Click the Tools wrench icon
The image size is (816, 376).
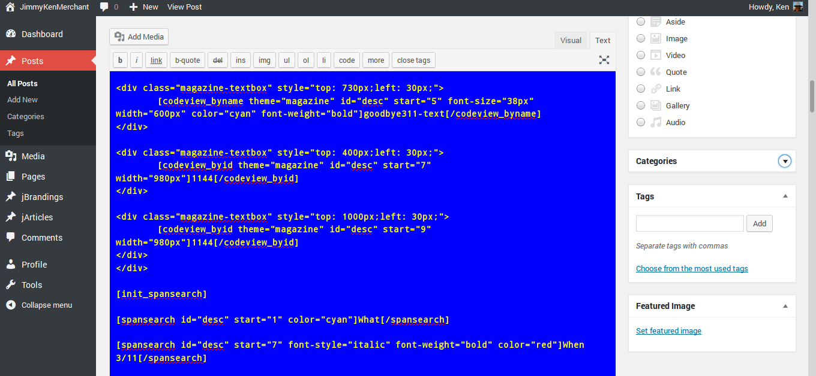pos(11,285)
